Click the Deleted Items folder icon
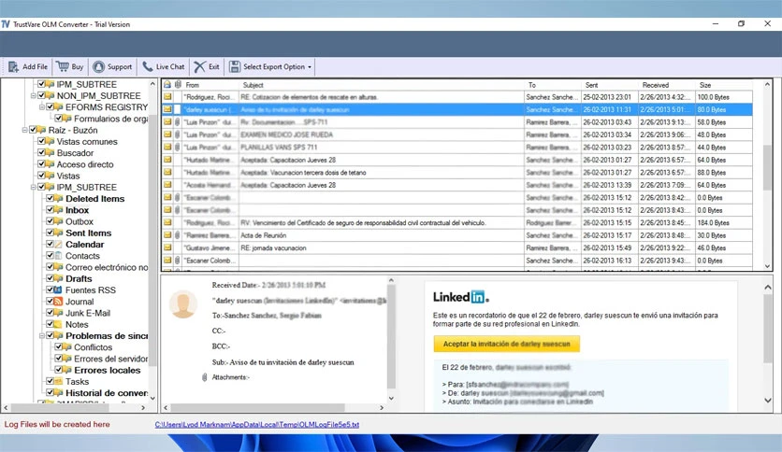Viewport: 782px width, 452px height. (x=58, y=198)
